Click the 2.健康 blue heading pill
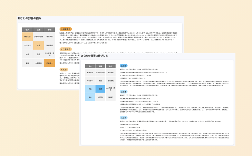Image resolution: width=252 pixels, height=156 pixels. pyautogui.click(x=124, y=92)
